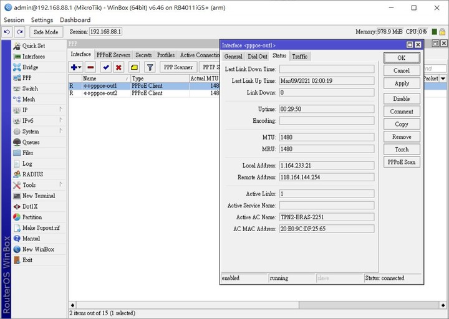This screenshot has width=449, height=319.
Task: Click the blue plus add dropdown
Action: coord(76,67)
